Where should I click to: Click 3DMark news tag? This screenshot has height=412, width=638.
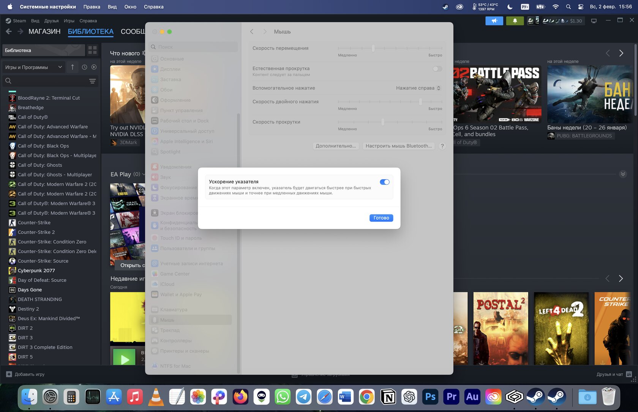[x=125, y=142]
